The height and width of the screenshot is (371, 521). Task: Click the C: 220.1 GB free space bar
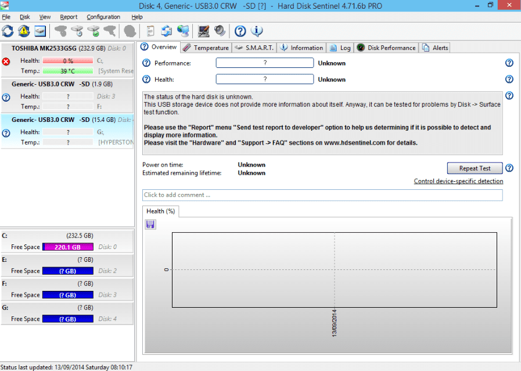(68, 247)
